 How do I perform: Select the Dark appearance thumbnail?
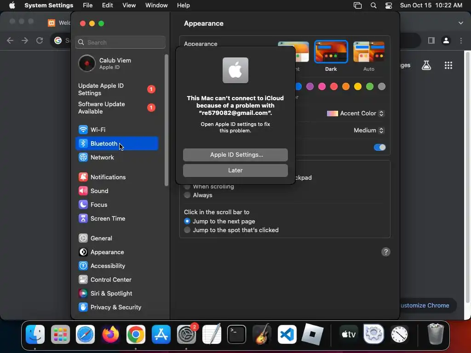(x=331, y=52)
